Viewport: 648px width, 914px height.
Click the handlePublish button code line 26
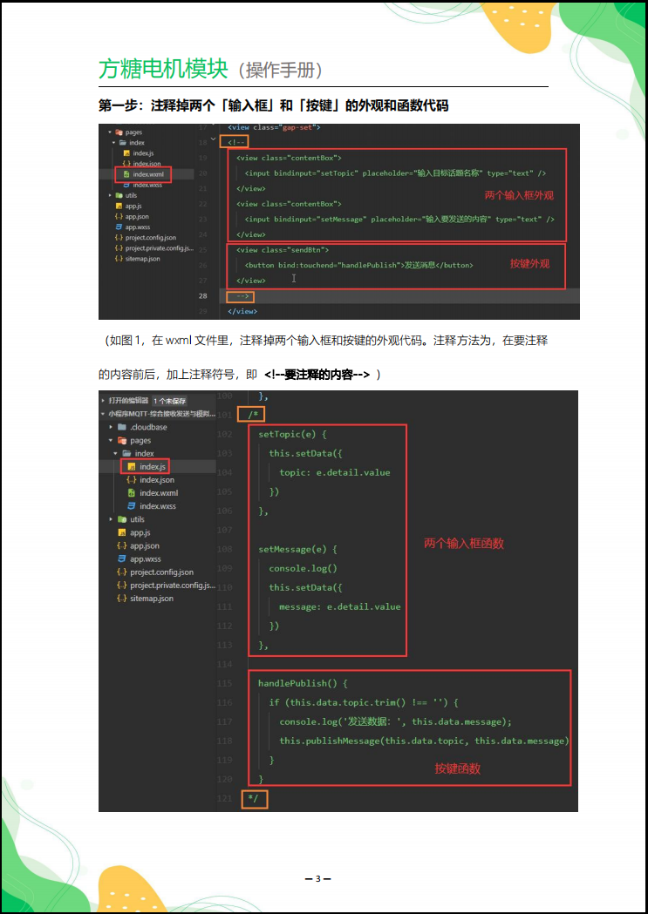358,265
